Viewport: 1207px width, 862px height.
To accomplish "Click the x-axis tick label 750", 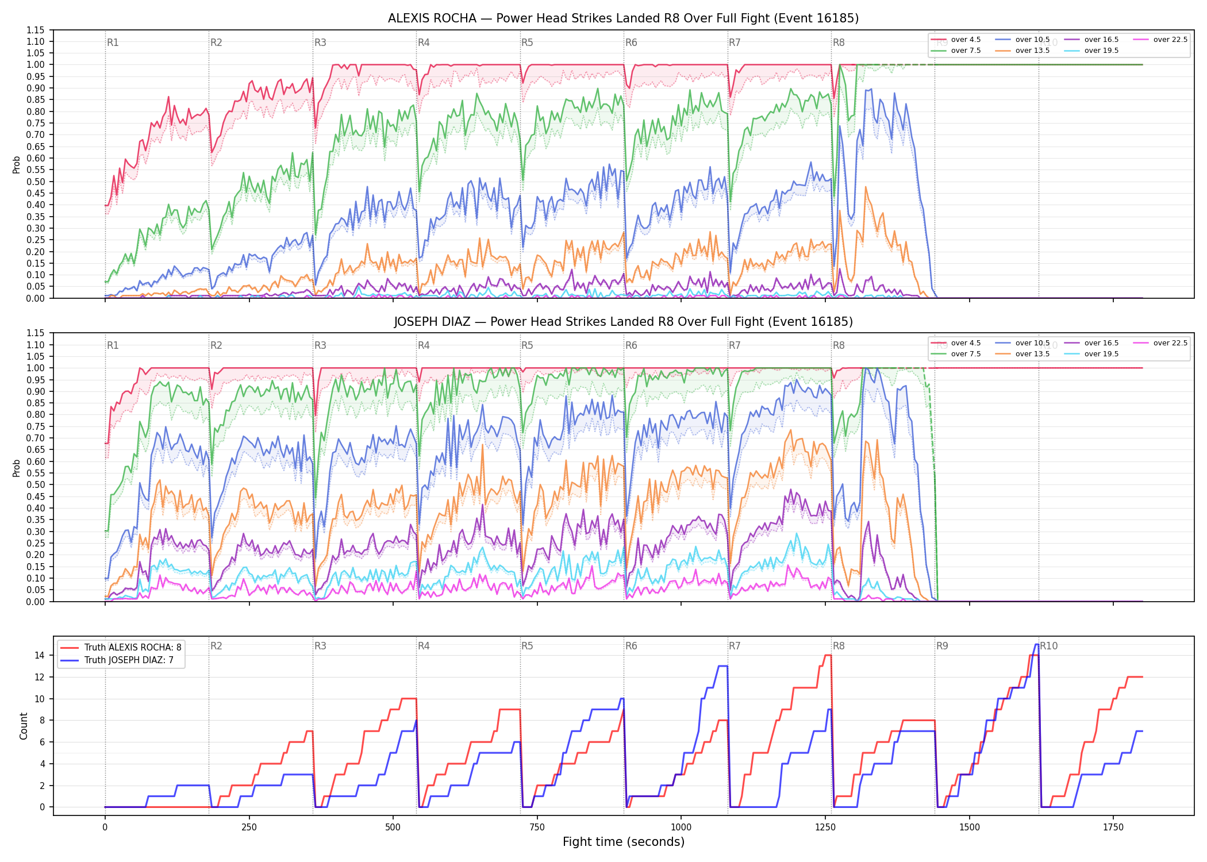I will pyautogui.click(x=537, y=828).
